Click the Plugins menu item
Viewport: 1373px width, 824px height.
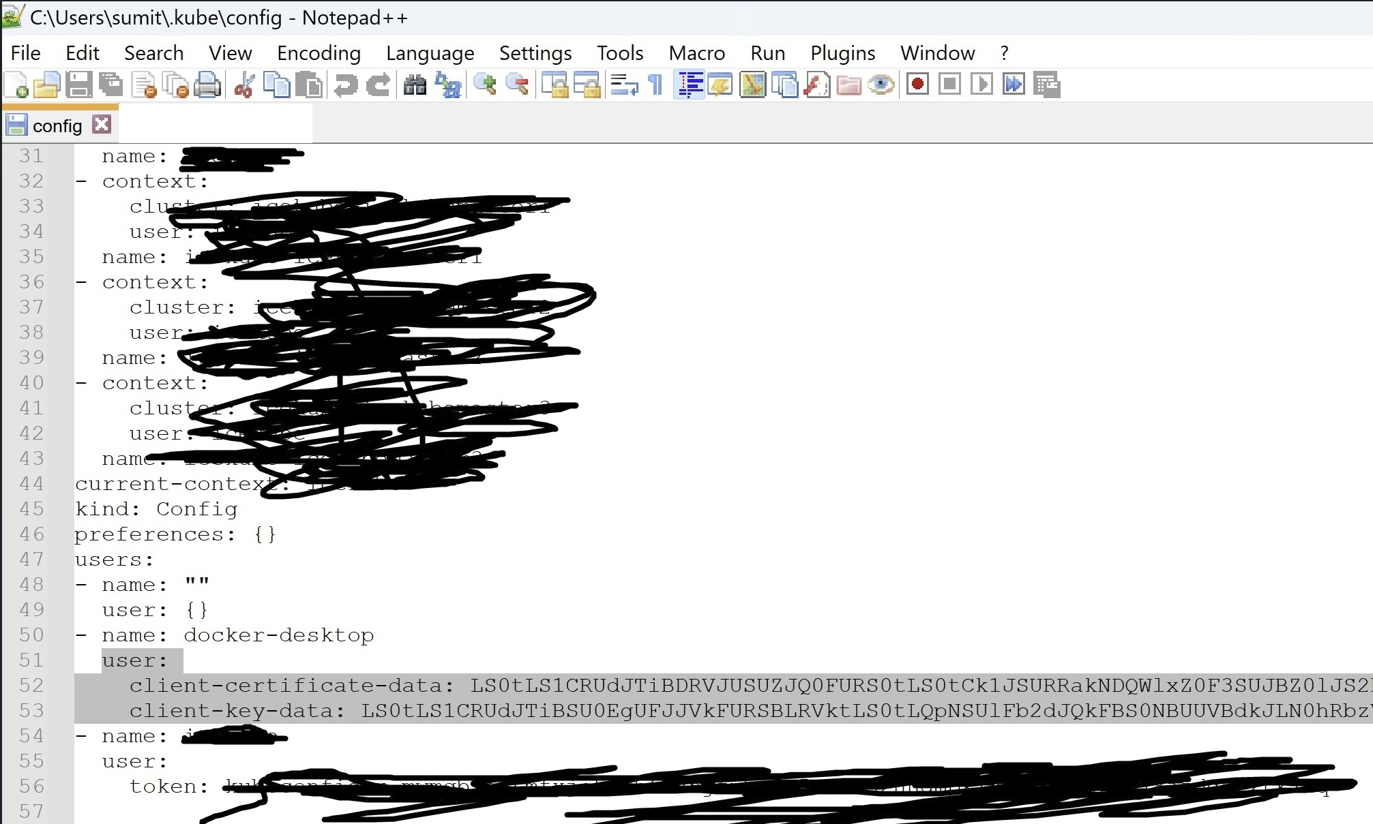click(x=842, y=53)
